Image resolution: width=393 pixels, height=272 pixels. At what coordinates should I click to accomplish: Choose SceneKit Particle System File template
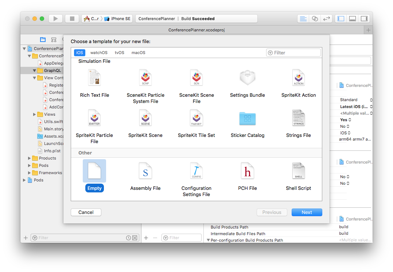tap(145, 86)
